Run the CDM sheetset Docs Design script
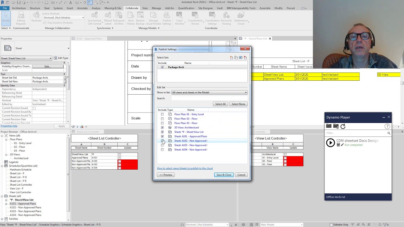This screenshot has width=404, height=227. [x=330, y=143]
